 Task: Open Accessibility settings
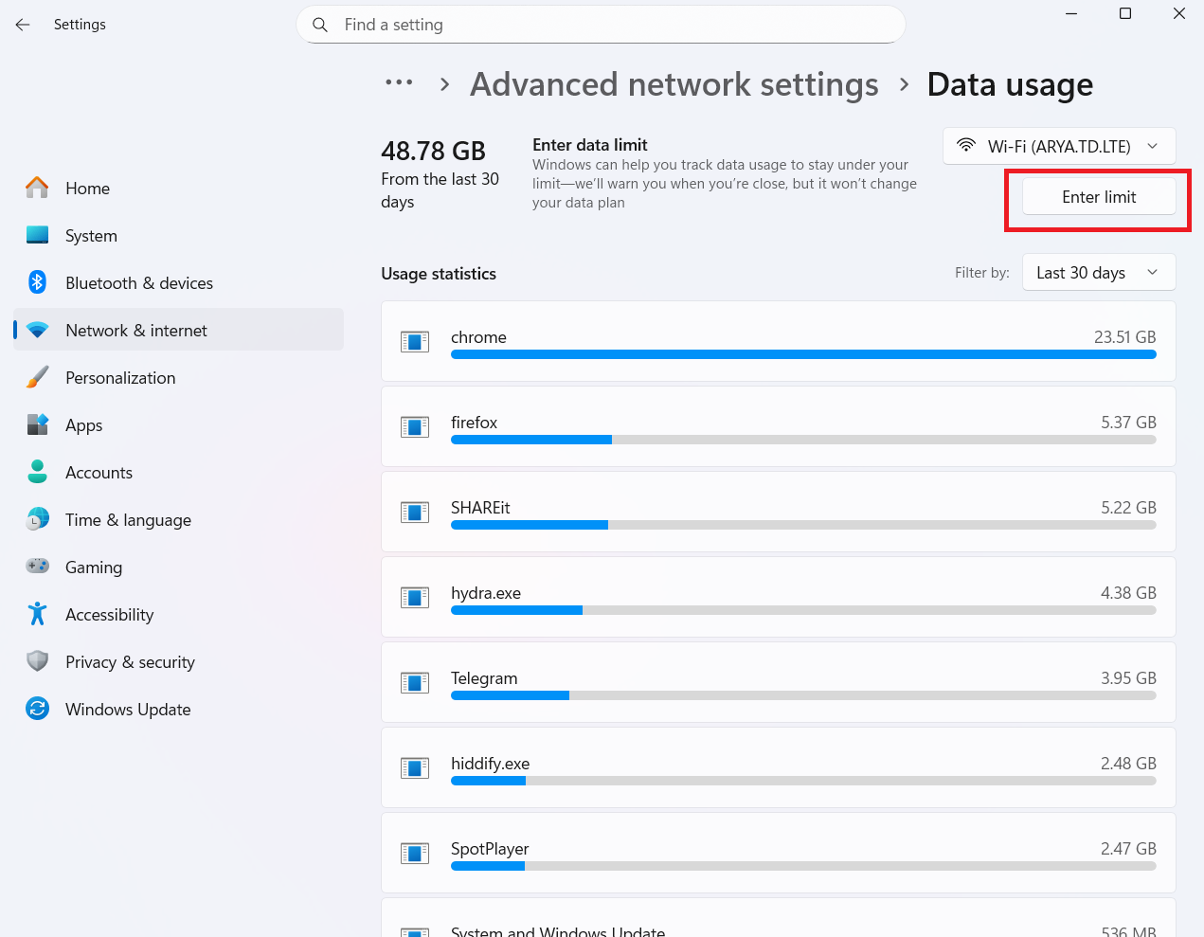(x=178, y=614)
